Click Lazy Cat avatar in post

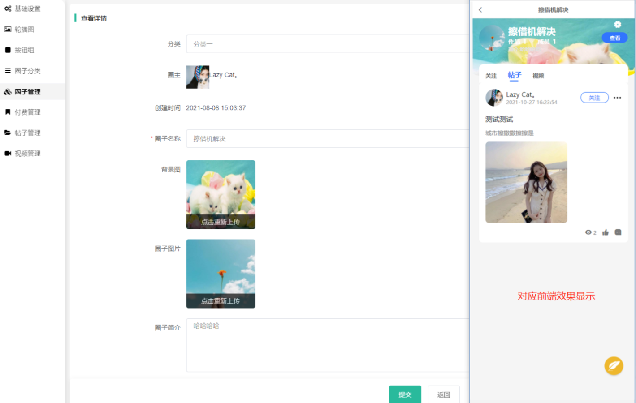click(x=494, y=98)
